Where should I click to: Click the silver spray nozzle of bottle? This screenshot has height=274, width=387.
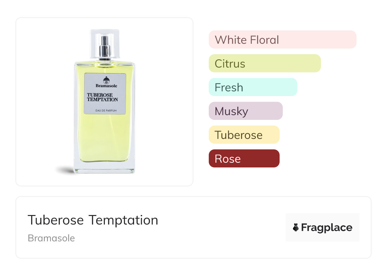click(105, 48)
